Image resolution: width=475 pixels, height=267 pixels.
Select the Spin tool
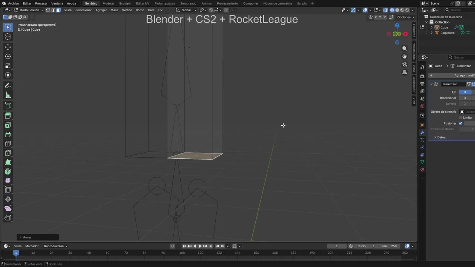click(8, 171)
